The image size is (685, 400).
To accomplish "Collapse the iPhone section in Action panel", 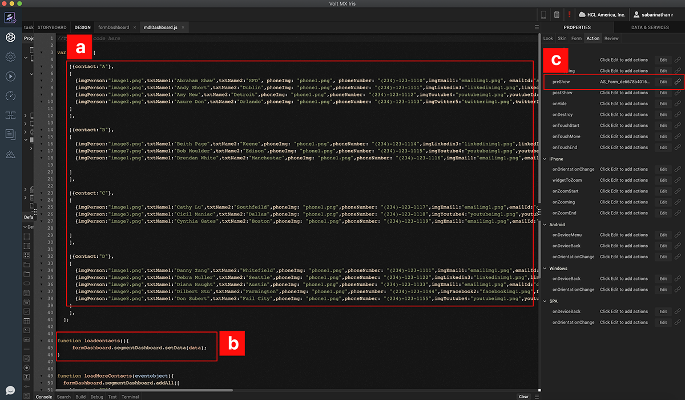I will pos(544,159).
